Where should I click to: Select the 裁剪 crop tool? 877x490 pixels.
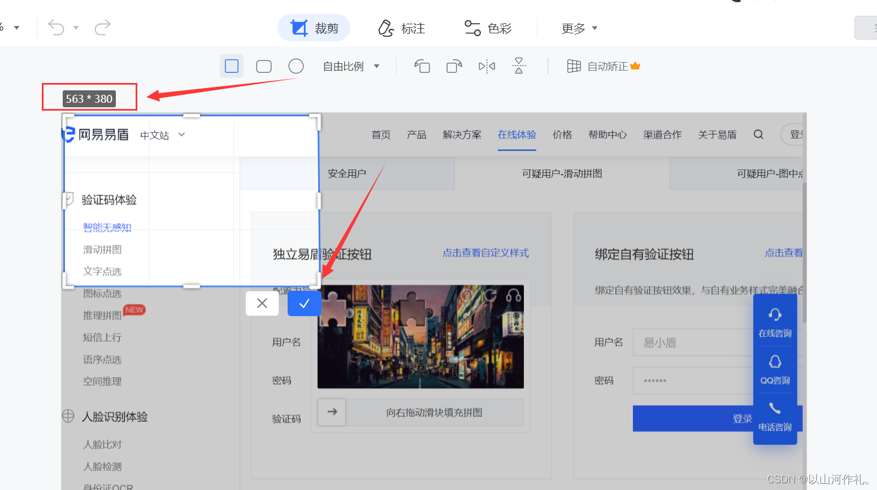coord(314,28)
